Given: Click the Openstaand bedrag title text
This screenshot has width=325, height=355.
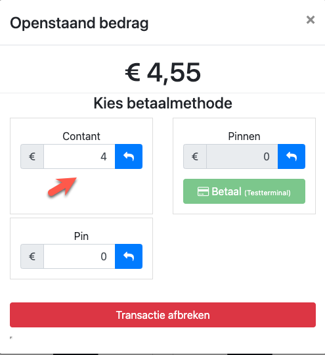Looking at the screenshot, I should [79, 23].
